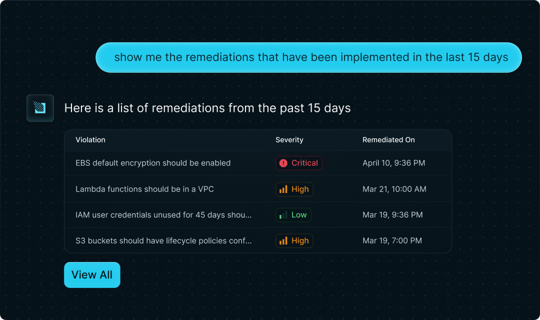The width and height of the screenshot is (540, 320).
Task: Expand the truncated S3 buckets lifecycle violation
Action: point(163,240)
